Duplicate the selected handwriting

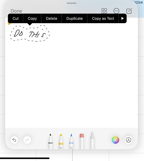(75, 18)
